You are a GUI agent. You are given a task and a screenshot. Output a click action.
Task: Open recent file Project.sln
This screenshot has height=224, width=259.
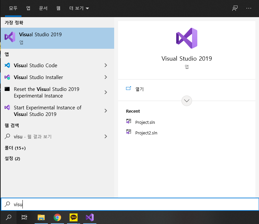tap(145, 123)
